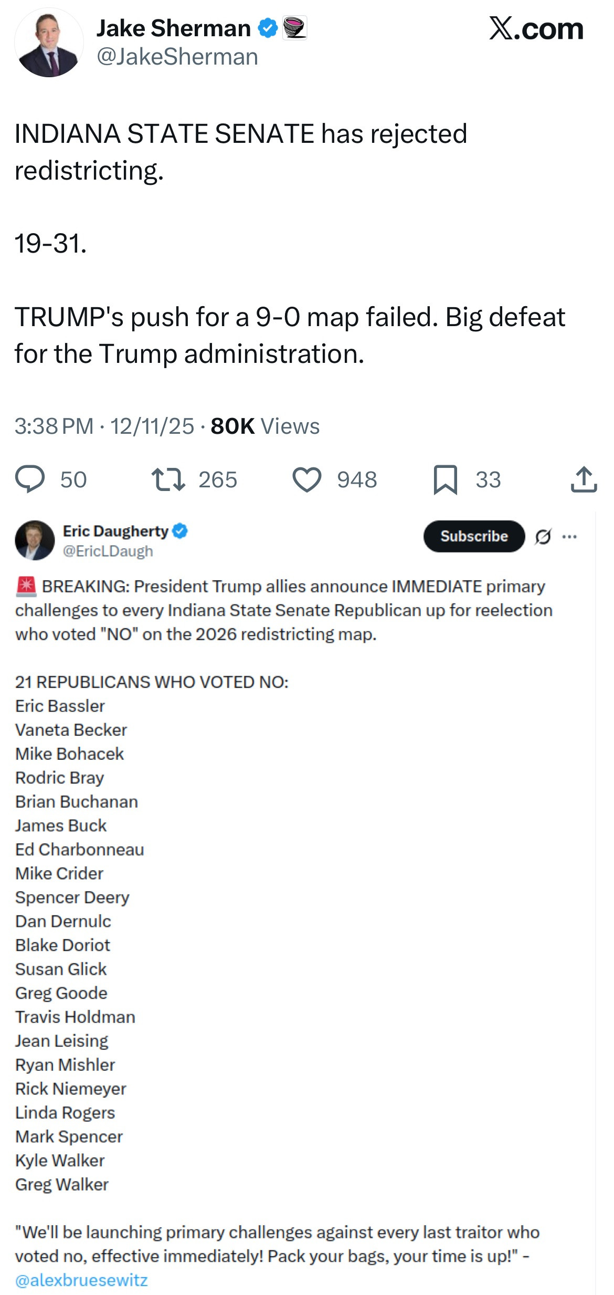The width and height of the screenshot is (614, 1295).
Task: Like the Indiana Senate tweet
Action: pyautogui.click(x=306, y=479)
